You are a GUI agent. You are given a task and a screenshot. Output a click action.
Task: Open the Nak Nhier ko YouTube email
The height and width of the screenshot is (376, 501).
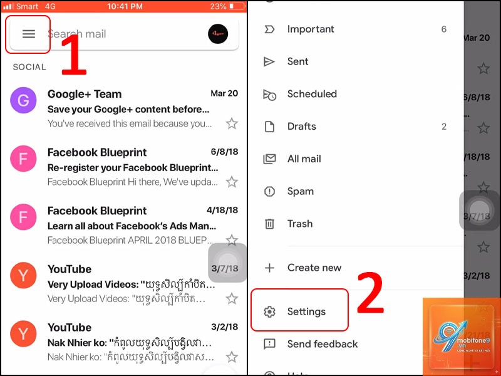(x=124, y=342)
